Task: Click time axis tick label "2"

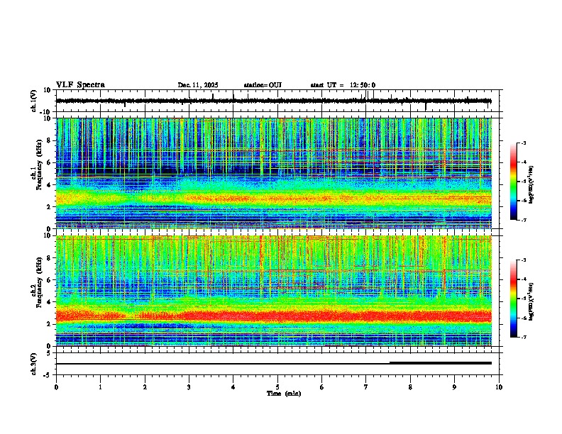Action: point(145,387)
